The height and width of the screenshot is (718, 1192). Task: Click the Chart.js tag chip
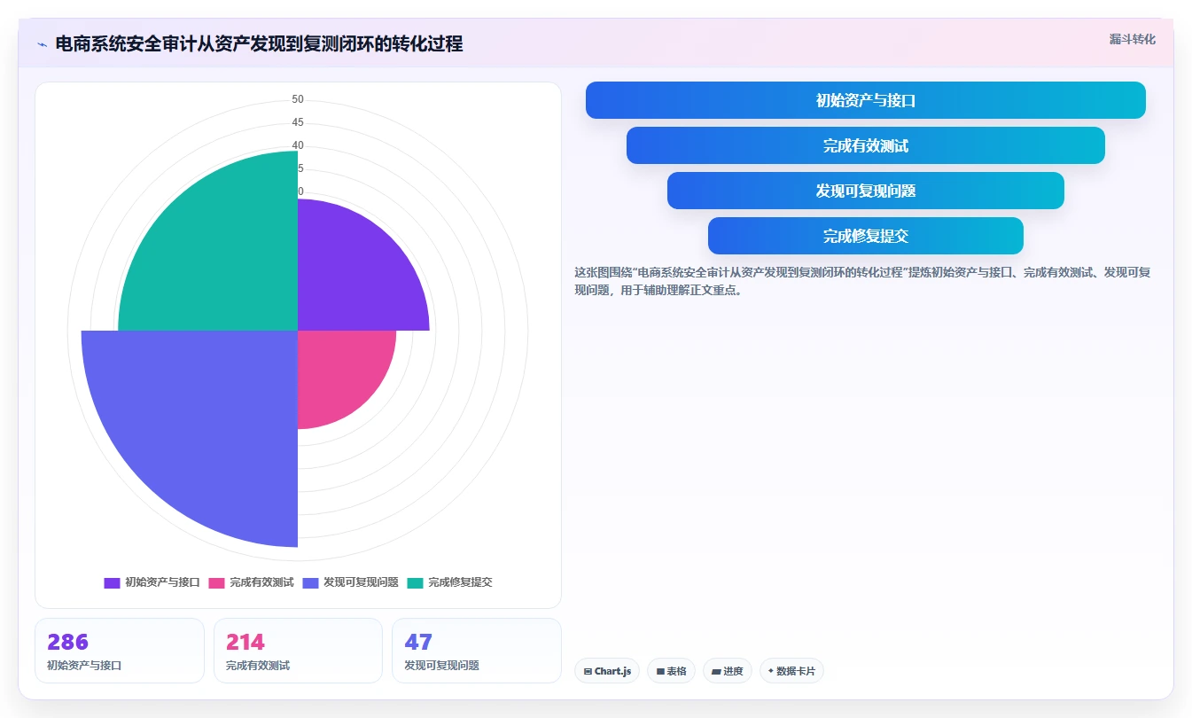pos(607,671)
